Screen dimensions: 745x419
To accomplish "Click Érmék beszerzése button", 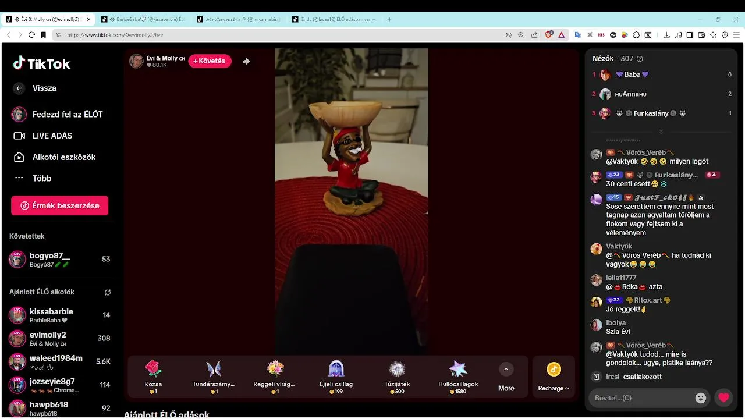I will 59,205.
